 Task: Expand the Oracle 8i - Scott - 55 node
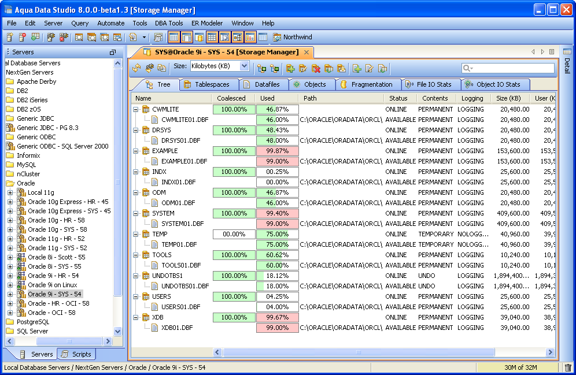click(x=10, y=257)
